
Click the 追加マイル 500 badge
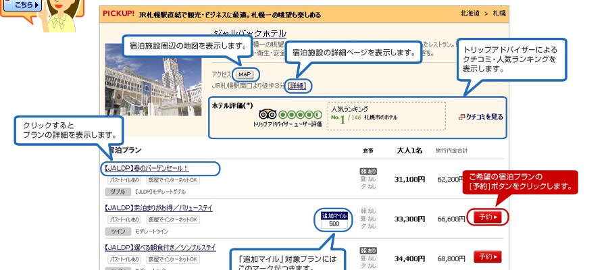pos(334,219)
